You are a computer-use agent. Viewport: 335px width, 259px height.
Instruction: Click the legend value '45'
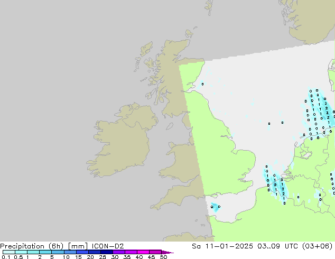(151, 257)
